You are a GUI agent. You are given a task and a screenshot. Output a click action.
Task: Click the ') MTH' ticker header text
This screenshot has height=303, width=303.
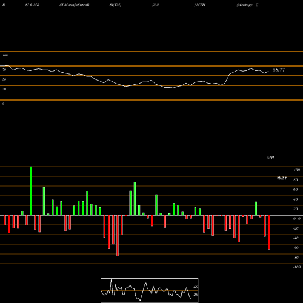200,5
